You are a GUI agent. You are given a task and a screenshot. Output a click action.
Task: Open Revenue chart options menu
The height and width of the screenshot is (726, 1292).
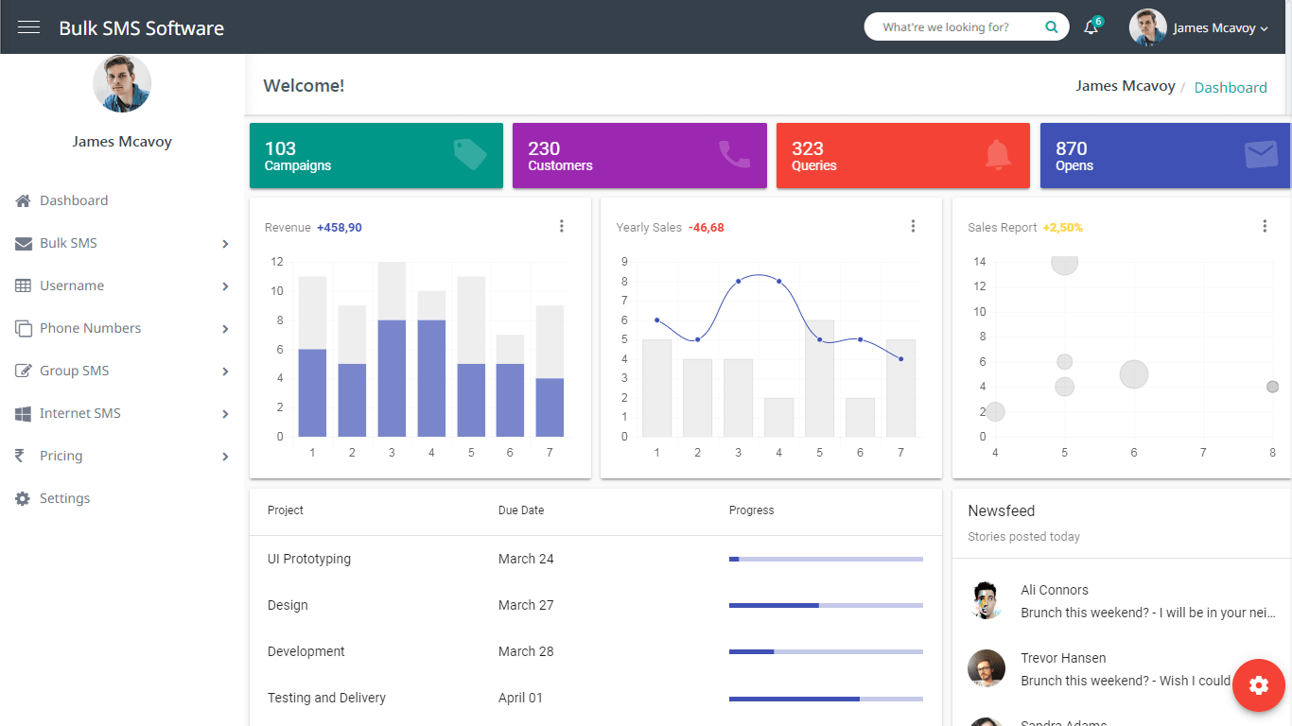pos(562,226)
